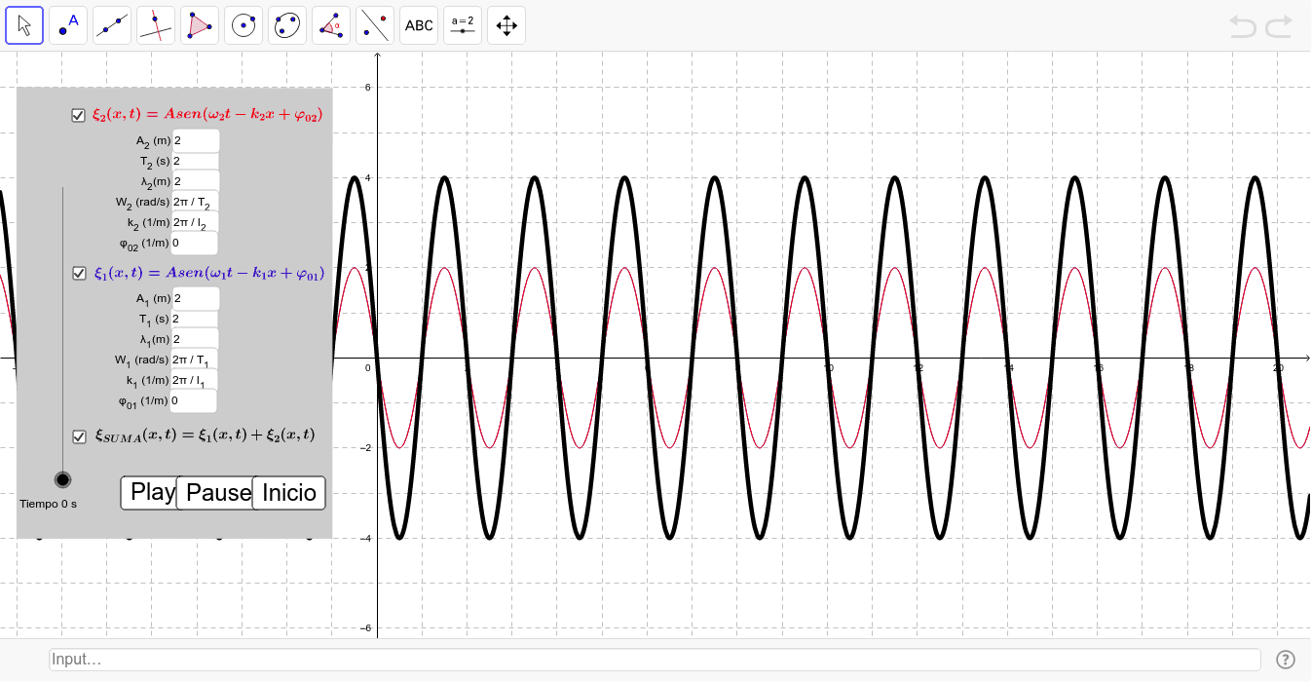This screenshot has height=682, width=1312.
Task: Click the ξSUMA(x,t) formula text
Action: pos(205,436)
